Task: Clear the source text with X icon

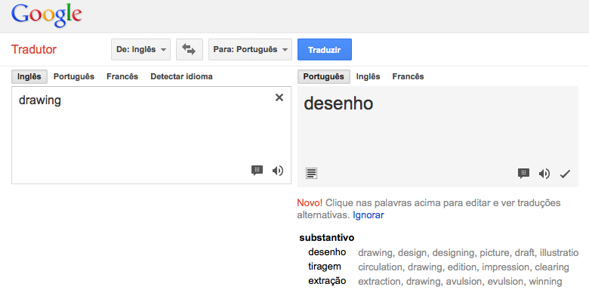Action: [x=279, y=97]
